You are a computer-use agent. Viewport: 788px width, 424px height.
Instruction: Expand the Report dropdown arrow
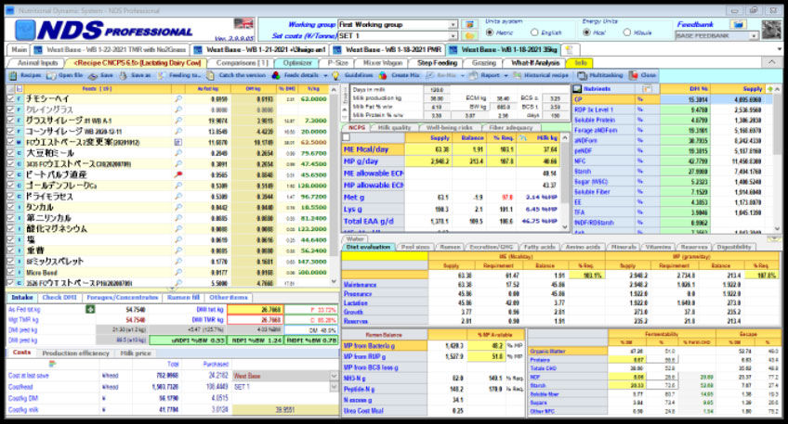click(506, 76)
